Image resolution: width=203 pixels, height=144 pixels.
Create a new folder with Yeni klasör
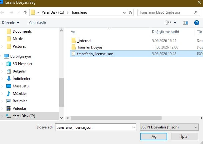37,23
